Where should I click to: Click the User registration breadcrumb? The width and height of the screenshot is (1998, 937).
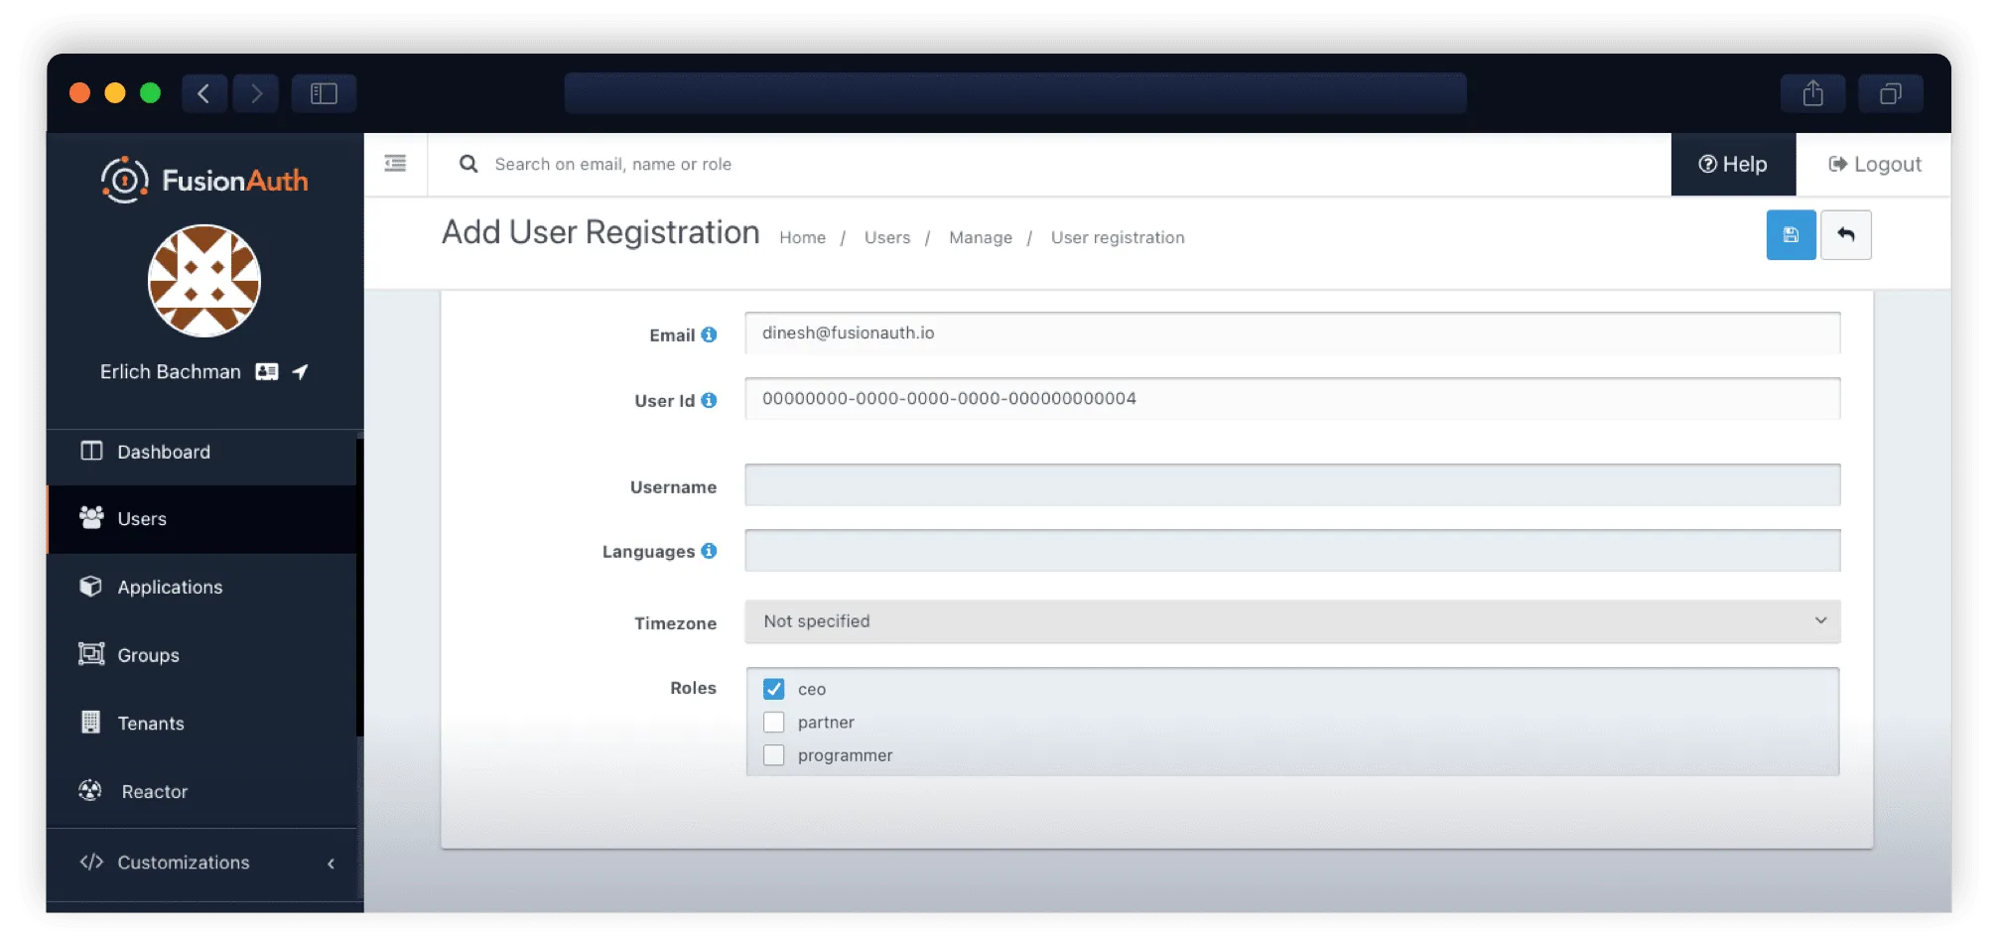tap(1118, 237)
